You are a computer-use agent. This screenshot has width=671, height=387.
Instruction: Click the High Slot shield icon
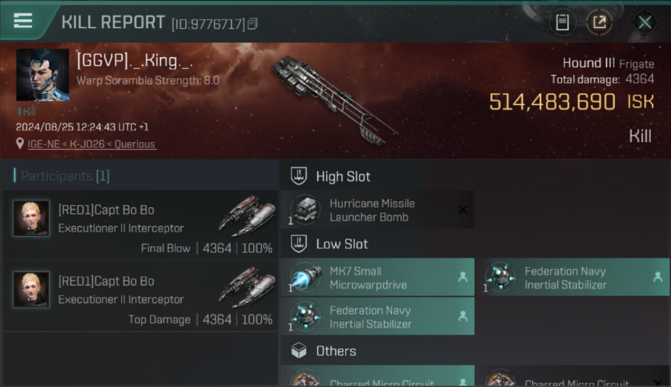click(299, 176)
